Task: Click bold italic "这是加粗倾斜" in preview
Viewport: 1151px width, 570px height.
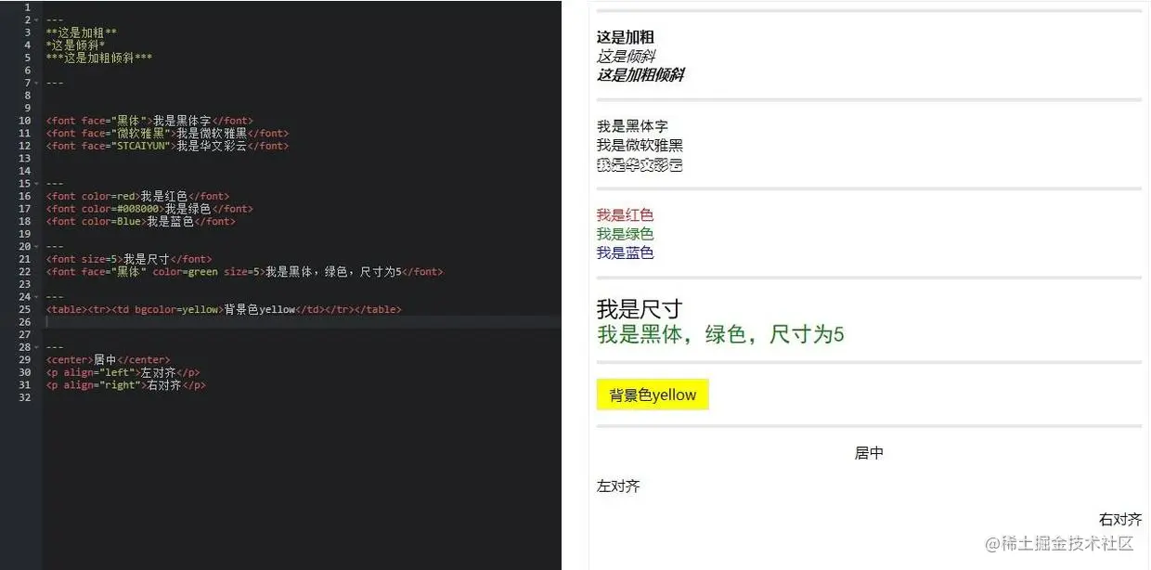Action: pos(640,75)
